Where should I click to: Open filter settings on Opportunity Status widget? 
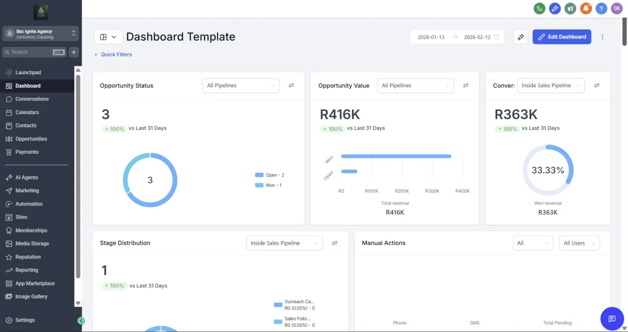tap(291, 85)
